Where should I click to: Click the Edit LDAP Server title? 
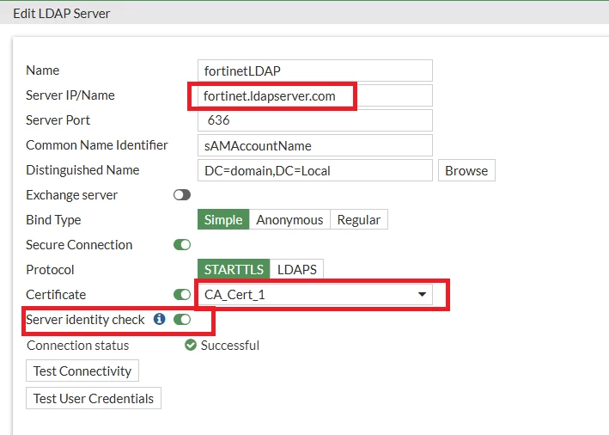pyautogui.click(x=62, y=14)
